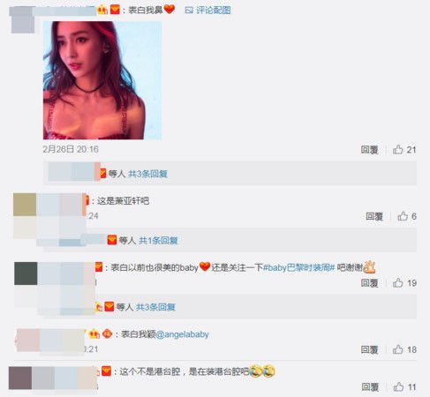Click the 评论配图 picture icon
430x397 pixels.
pos(189,11)
